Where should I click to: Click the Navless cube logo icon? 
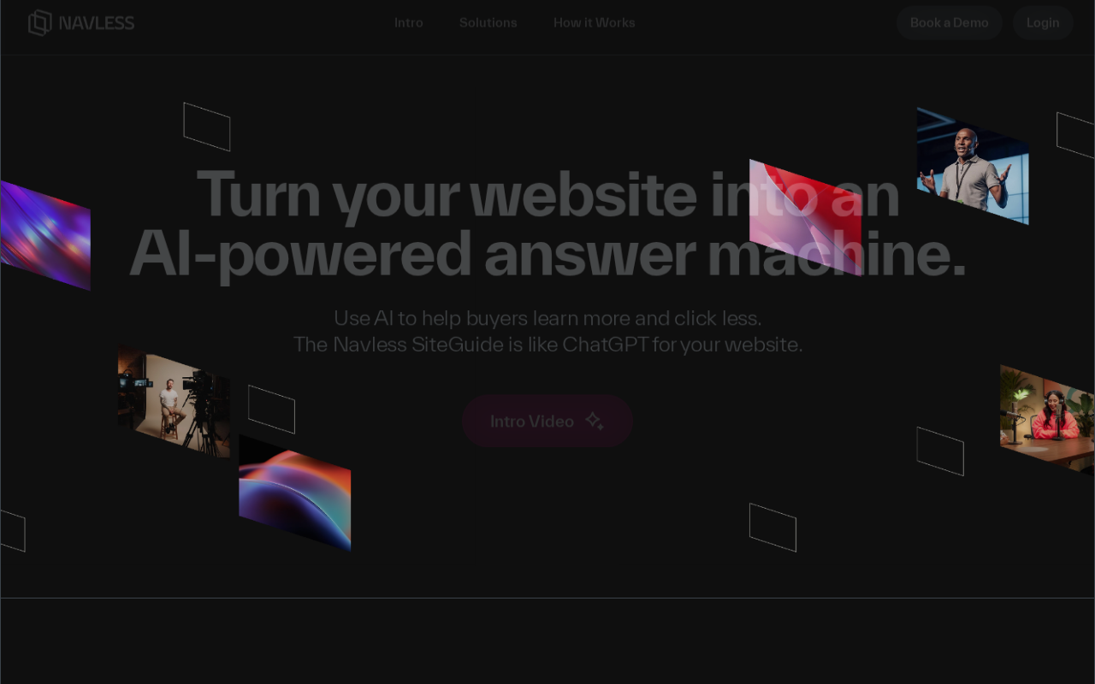pos(40,22)
